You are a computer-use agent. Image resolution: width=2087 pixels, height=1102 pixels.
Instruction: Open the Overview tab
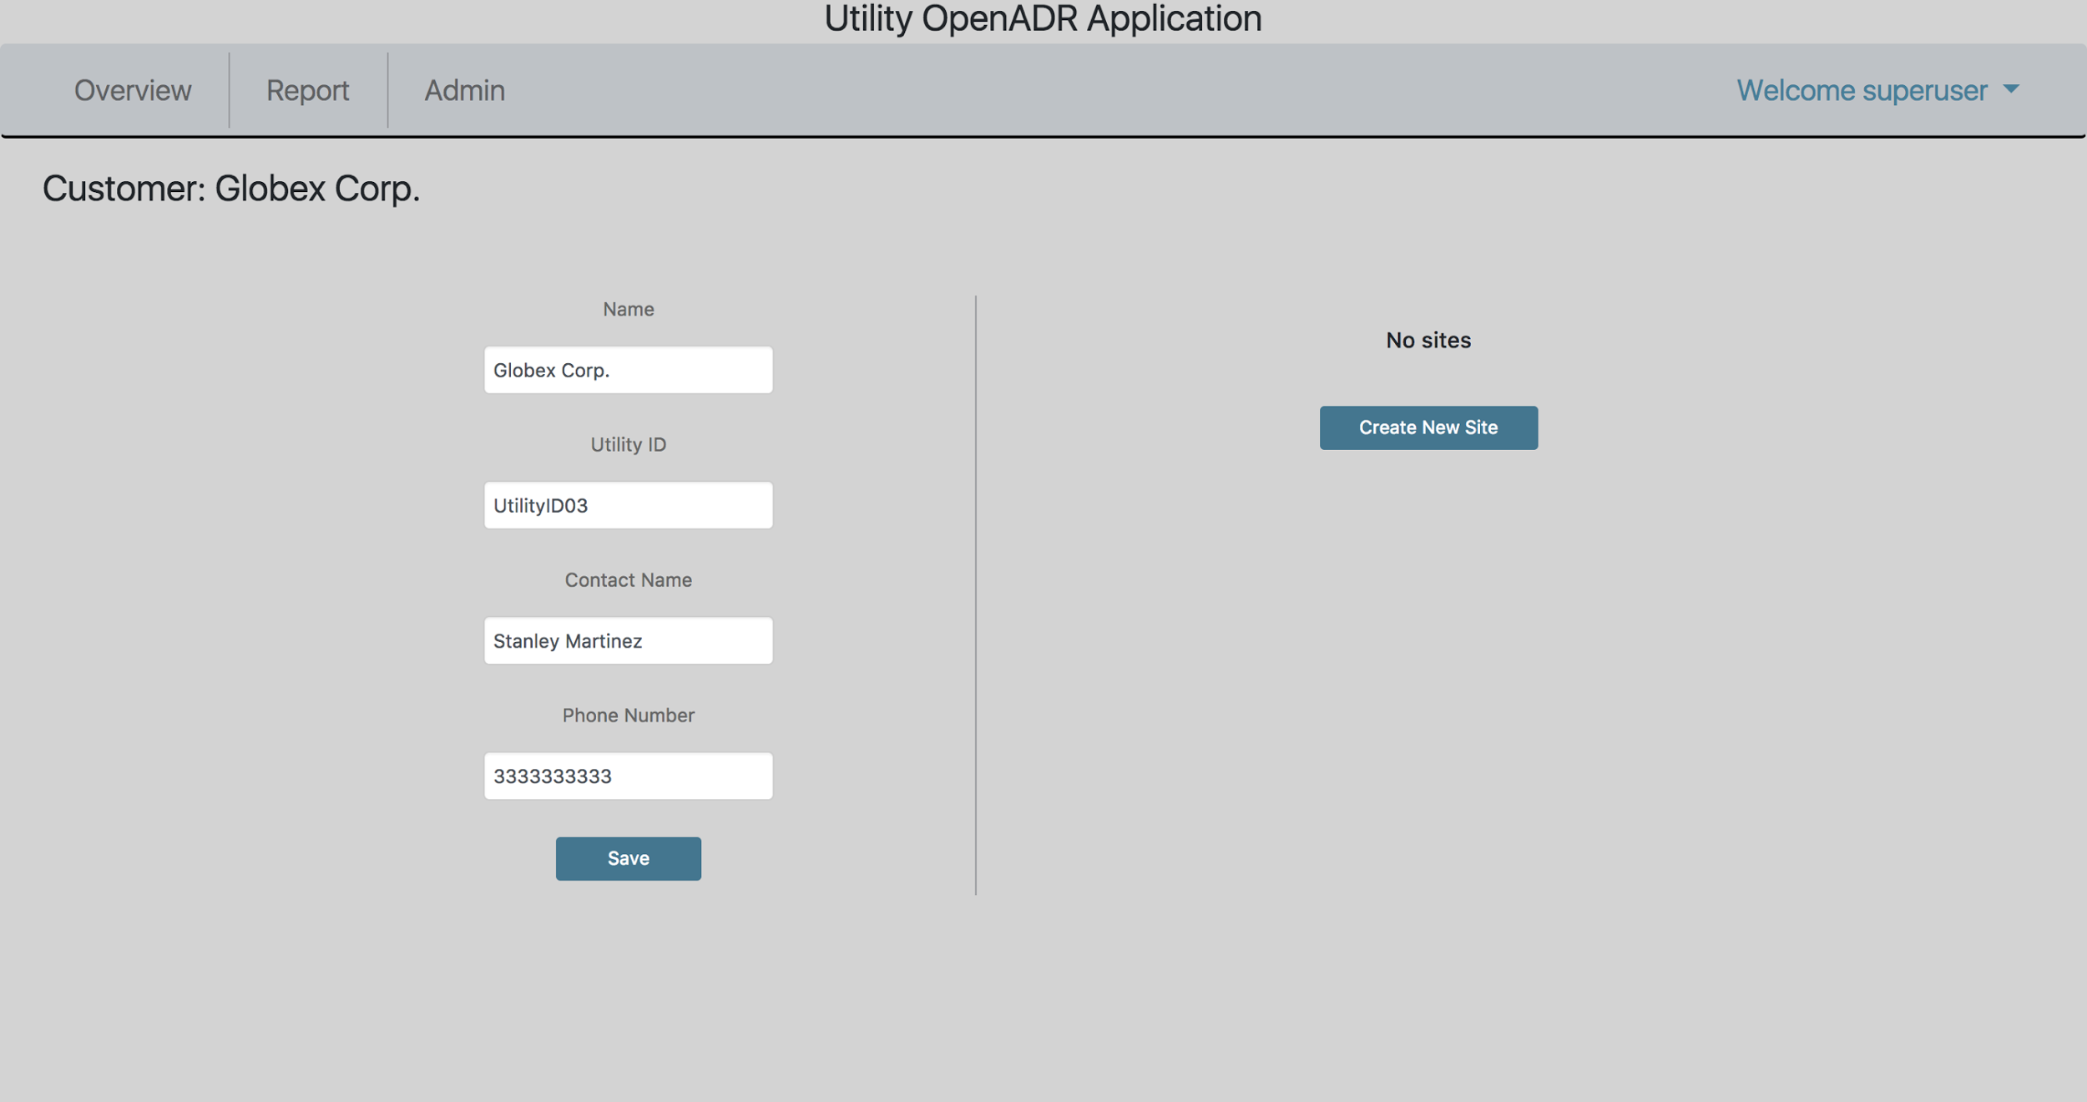133,90
